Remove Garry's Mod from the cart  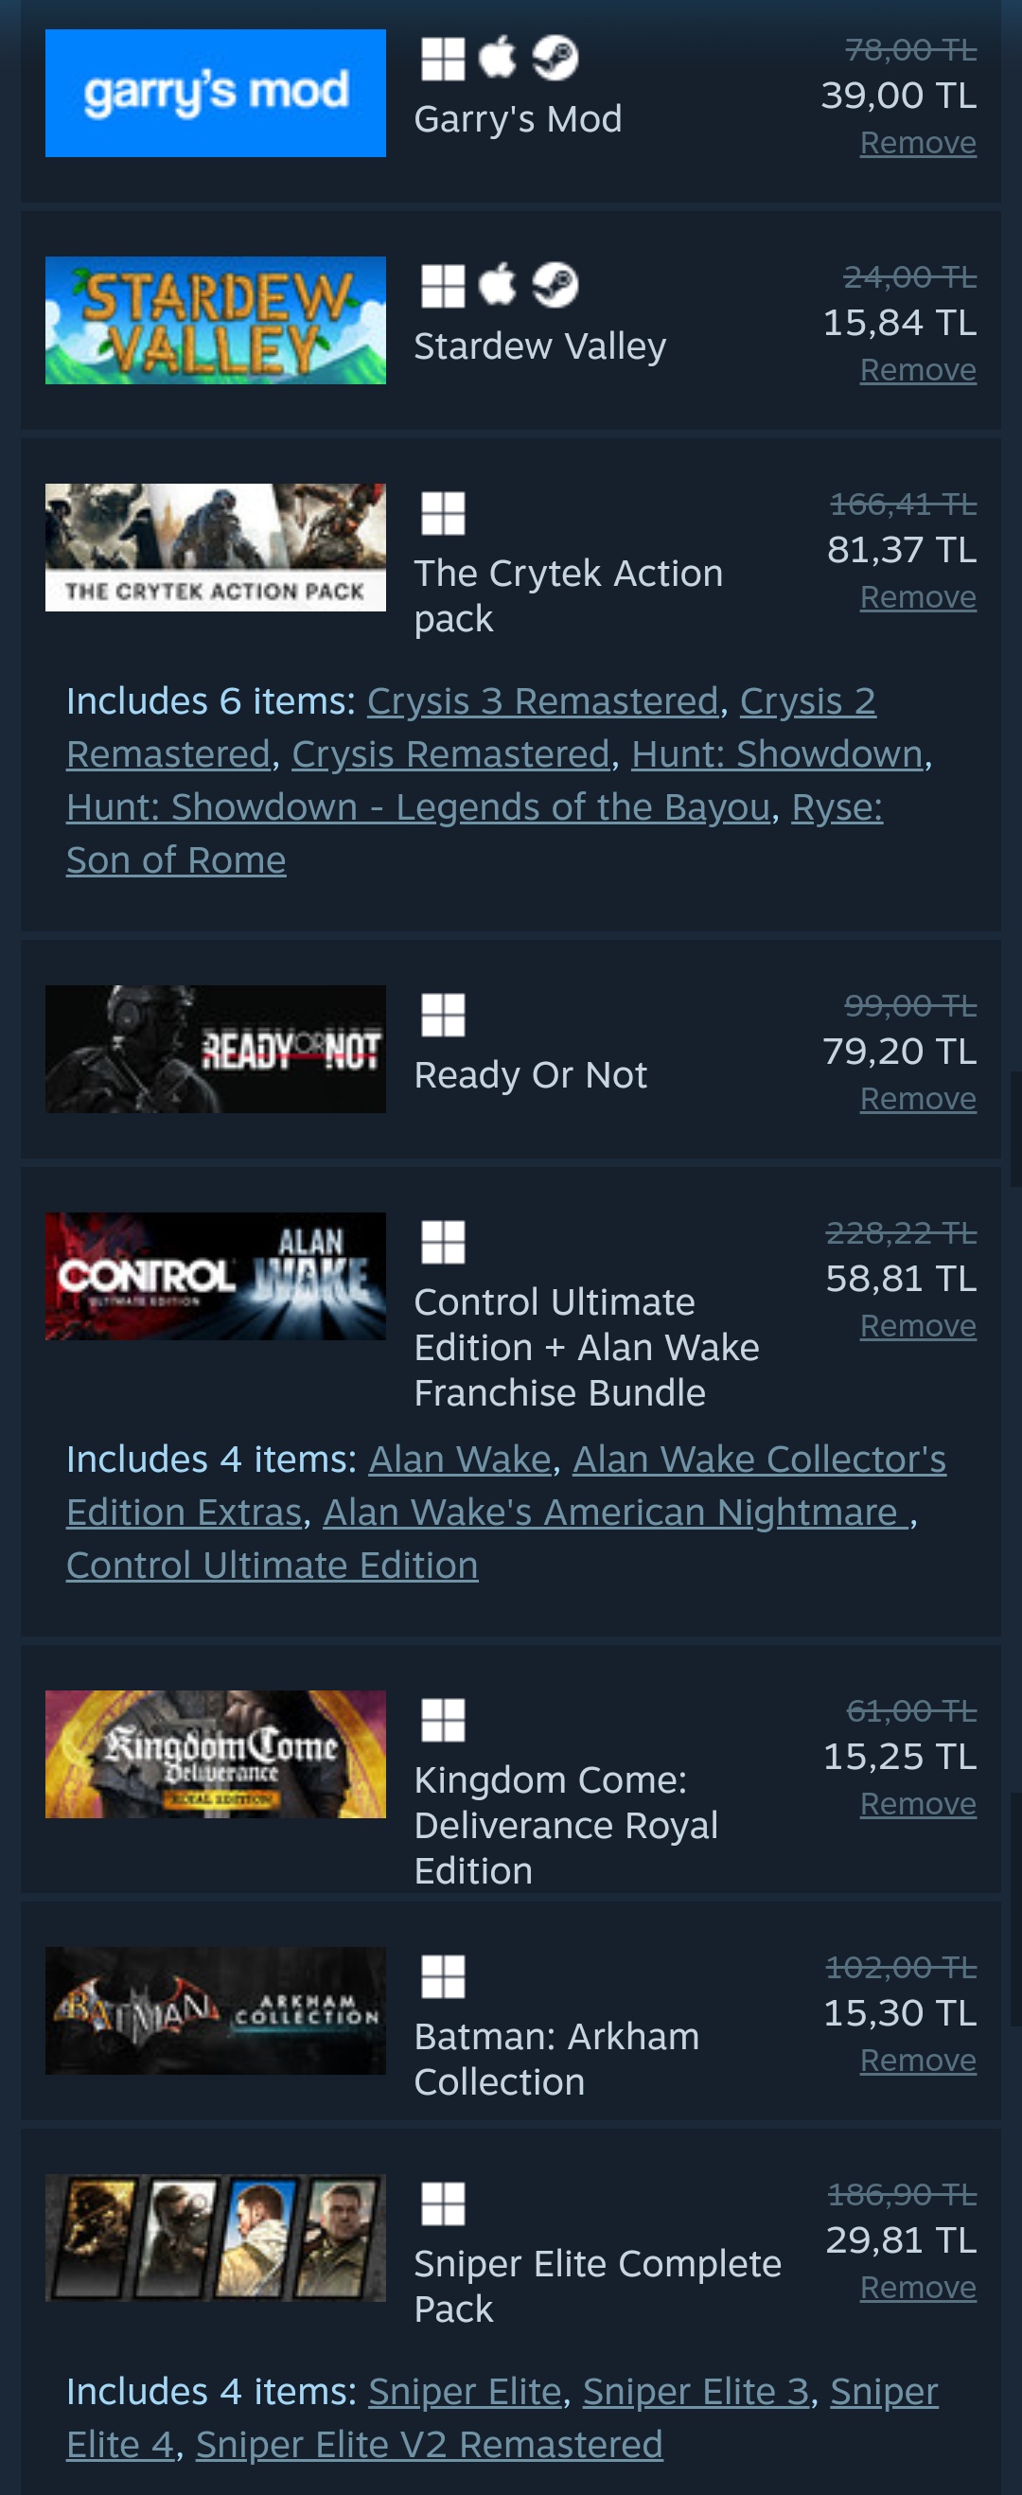[x=917, y=143]
